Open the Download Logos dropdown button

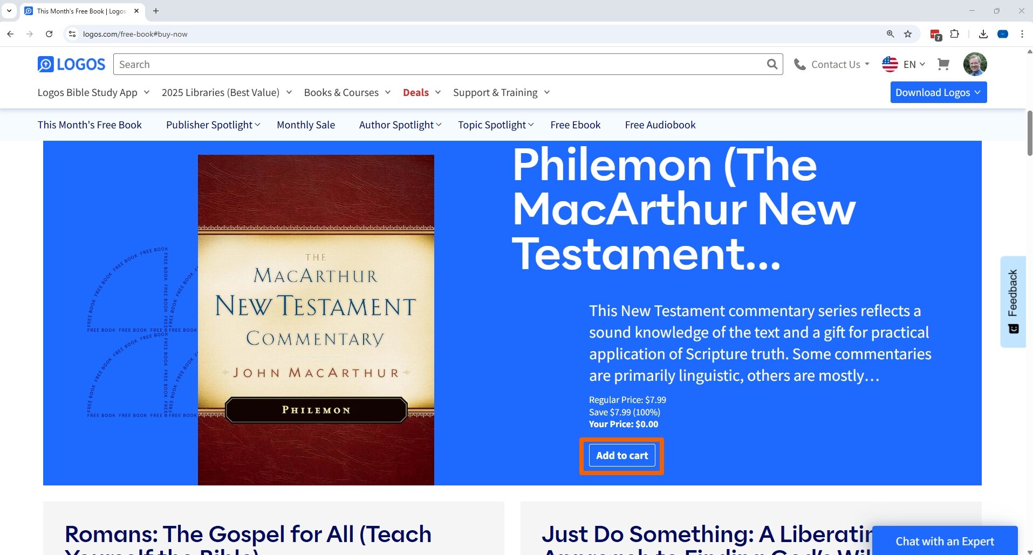(939, 92)
